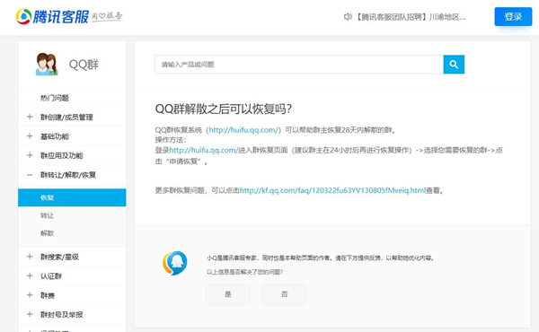Expand the 群应用及功能 plus icon
The height and width of the screenshot is (332, 539).
tap(30, 155)
